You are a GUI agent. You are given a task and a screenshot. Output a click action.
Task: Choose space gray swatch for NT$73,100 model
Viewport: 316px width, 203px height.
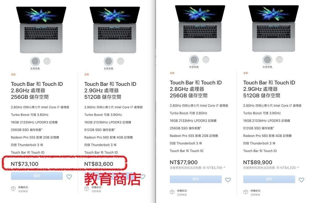pyautogui.click(x=35, y=61)
